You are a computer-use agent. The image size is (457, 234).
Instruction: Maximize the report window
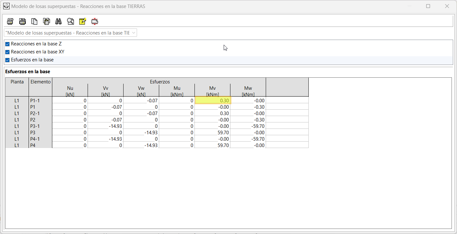[x=428, y=6]
